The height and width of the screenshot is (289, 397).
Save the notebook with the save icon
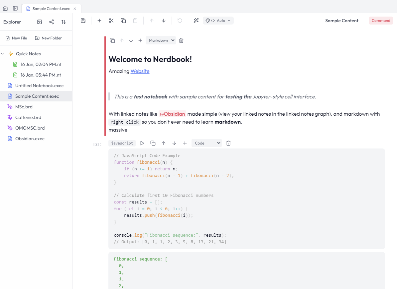(83, 21)
